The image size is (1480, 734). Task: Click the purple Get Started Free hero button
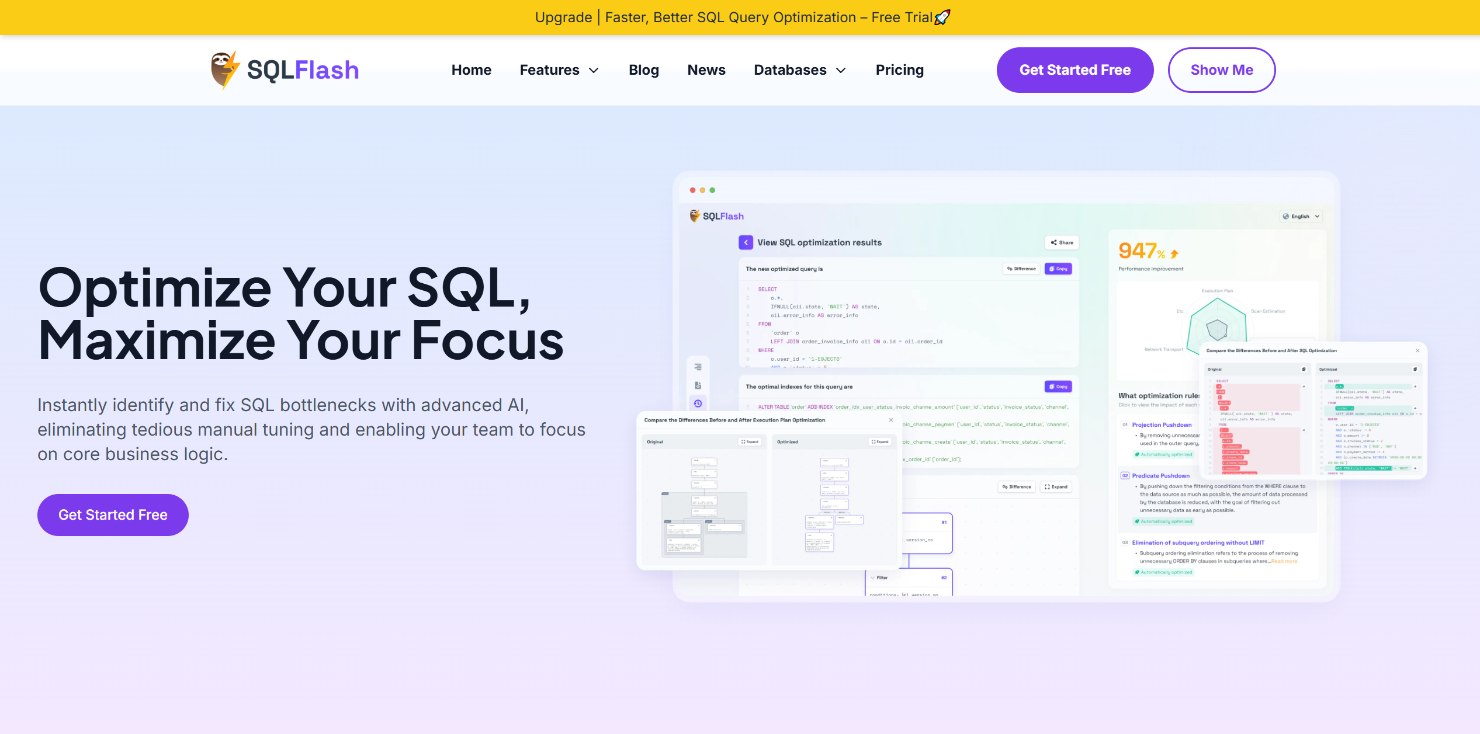click(x=112, y=514)
